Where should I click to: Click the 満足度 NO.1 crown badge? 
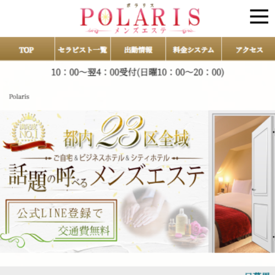click(x=29, y=128)
